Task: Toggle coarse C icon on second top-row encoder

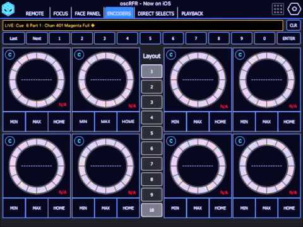Action: (x=79, y=55)
